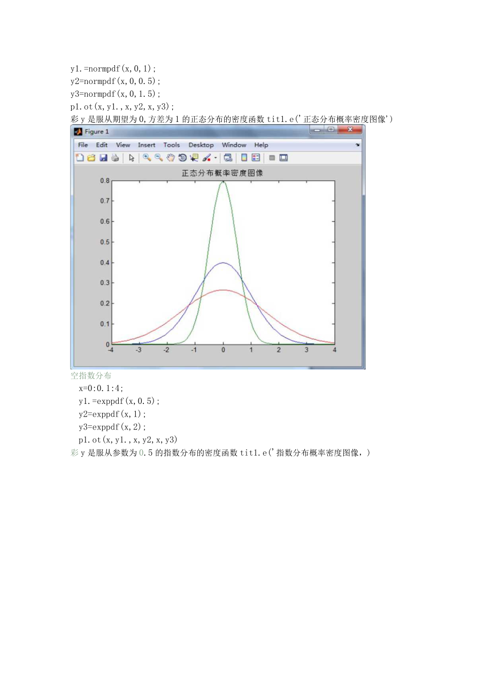Screen dimensions: 492x696
Task: Insert a colorbar into the plot
Action: point(243,157)
